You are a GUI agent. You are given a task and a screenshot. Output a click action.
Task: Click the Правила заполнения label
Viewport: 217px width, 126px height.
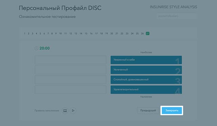click(x=47, y=111)
